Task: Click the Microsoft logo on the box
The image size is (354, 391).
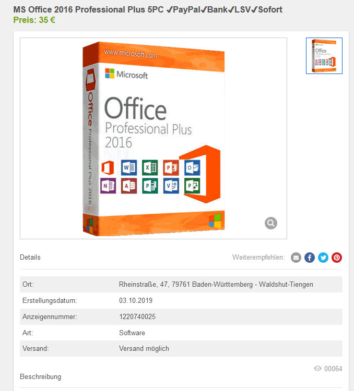Action: click(126, 74)
